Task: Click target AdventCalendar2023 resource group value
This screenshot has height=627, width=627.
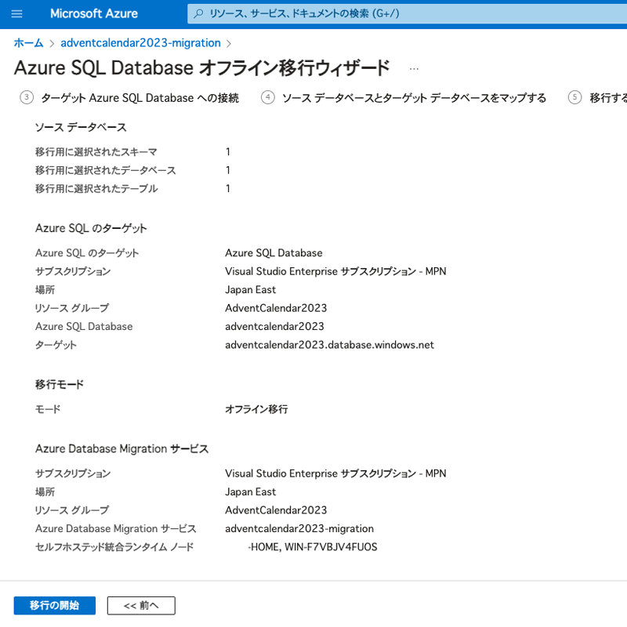Action: click(x=276, y=308)
